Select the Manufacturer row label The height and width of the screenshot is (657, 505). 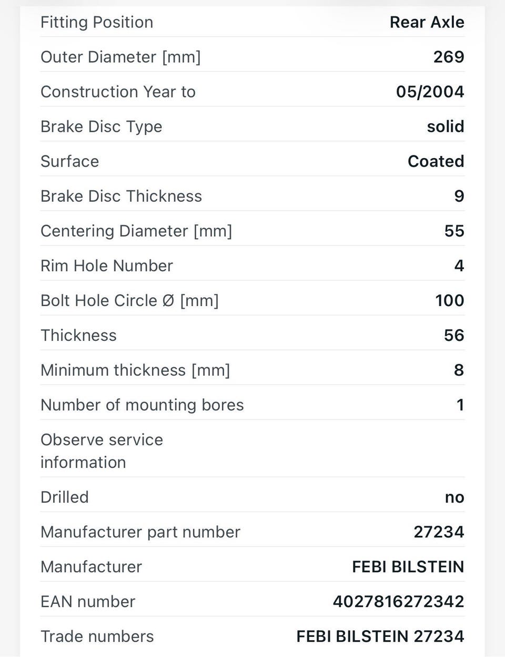(x=91, y=566)
